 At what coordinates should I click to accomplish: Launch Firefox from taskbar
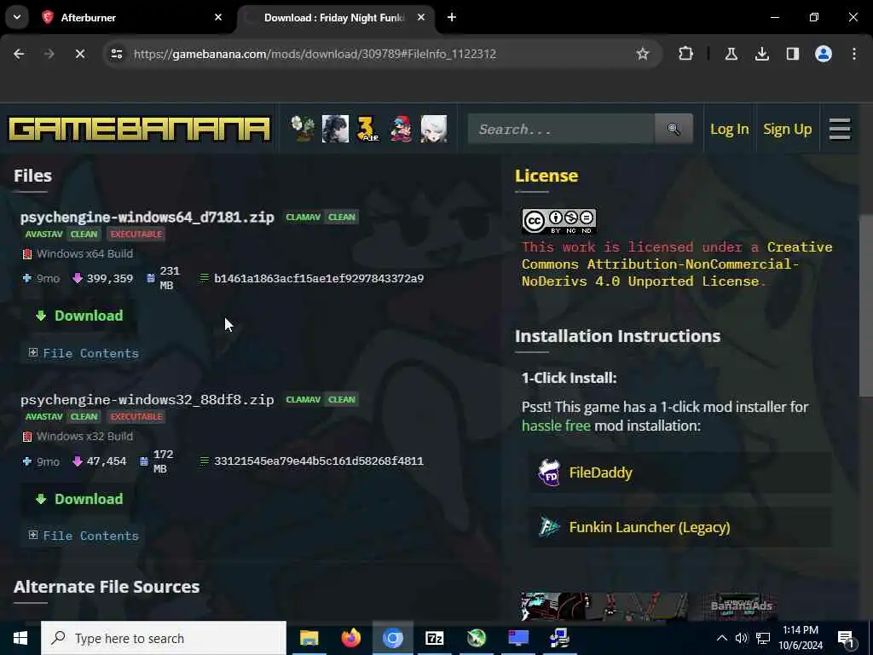click(x=350, y=638)
